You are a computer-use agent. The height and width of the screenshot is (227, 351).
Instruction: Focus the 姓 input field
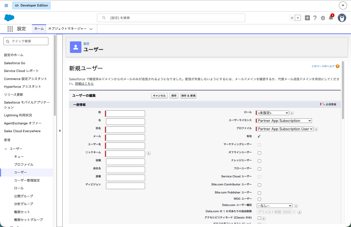[x=126, y=114]
